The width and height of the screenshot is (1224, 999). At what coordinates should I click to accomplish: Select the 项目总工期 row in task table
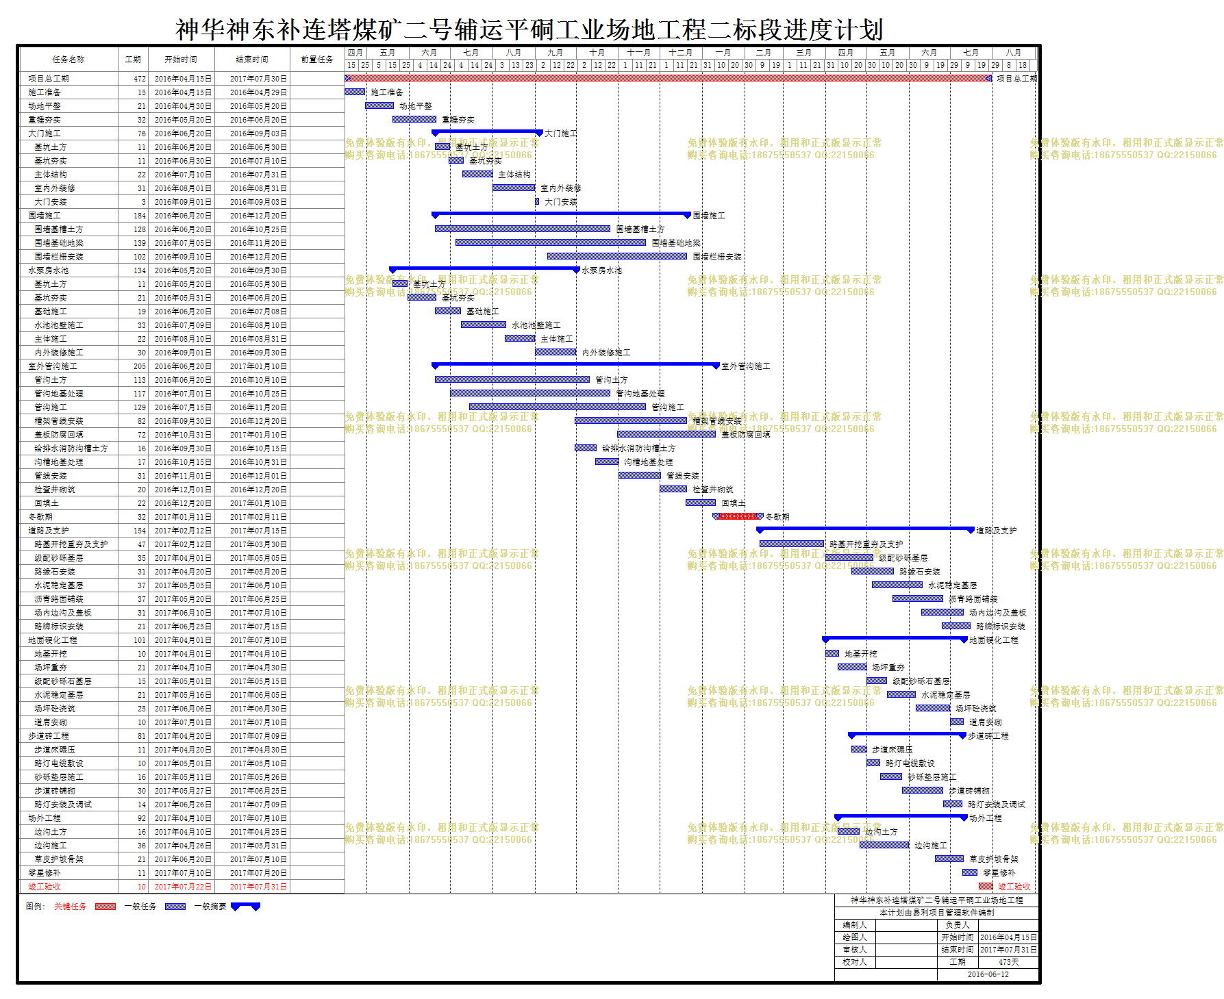pyautogui.click(x=182, y=79)
